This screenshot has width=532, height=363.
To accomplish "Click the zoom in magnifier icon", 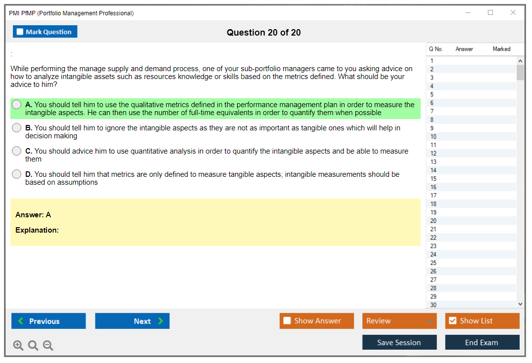I will (x=18, y=345).
